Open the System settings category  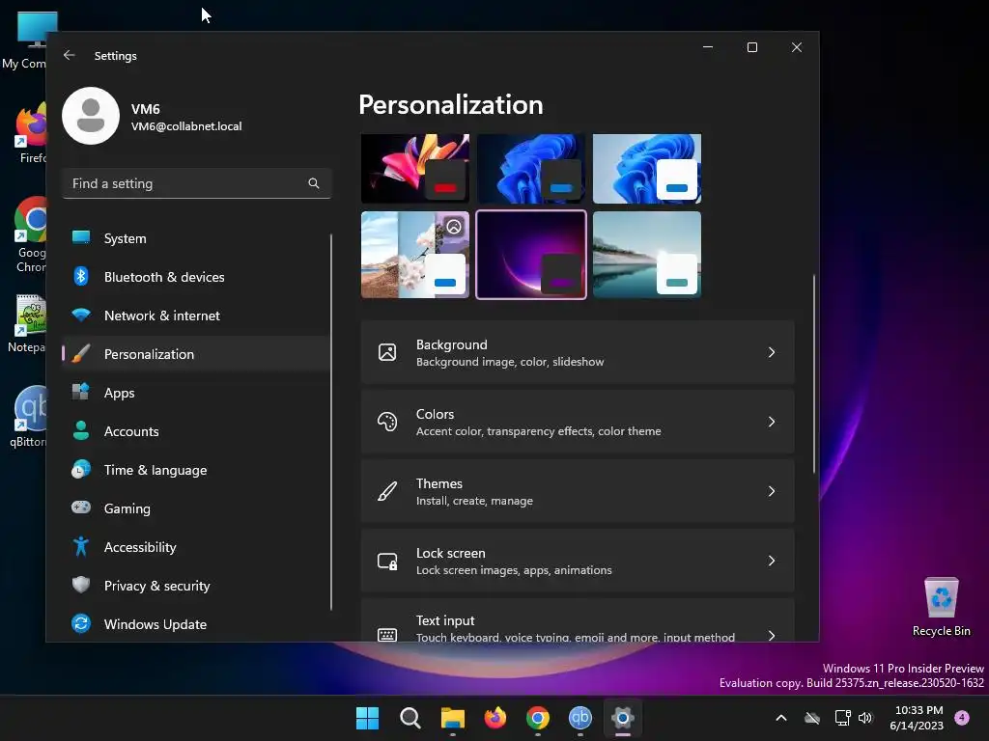[195, 238]
